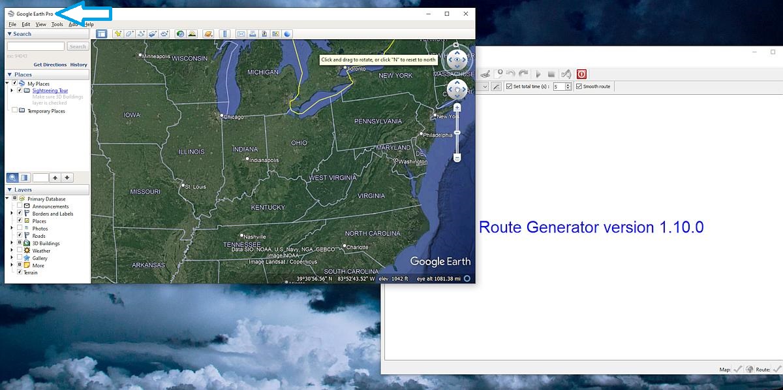Toggle the My Places checkbox
This screenshot has height=390, width=783.
(14, 84)
